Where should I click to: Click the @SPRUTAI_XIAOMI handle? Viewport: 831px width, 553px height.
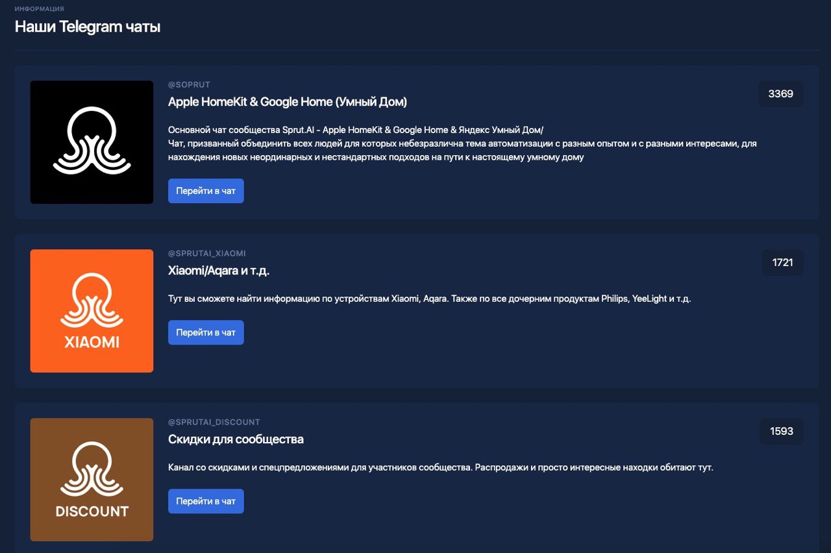[207, 254]
